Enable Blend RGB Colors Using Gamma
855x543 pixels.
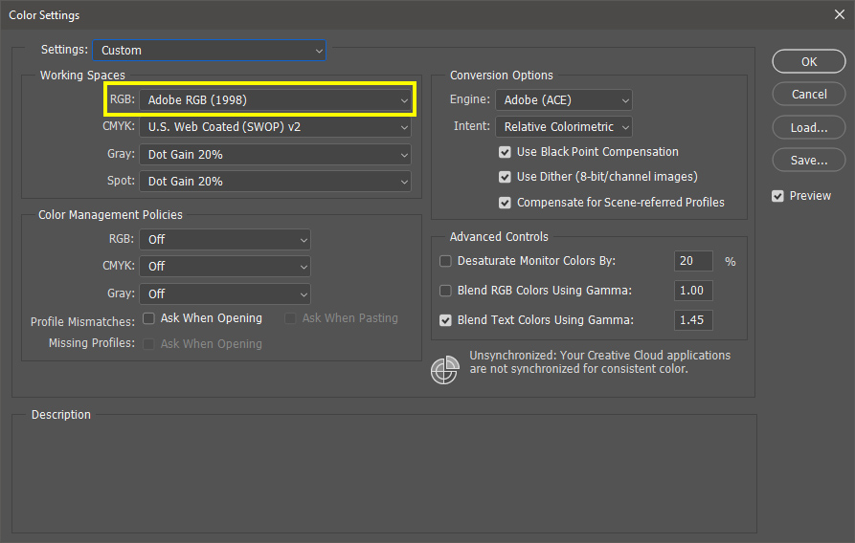coord(445,291)
